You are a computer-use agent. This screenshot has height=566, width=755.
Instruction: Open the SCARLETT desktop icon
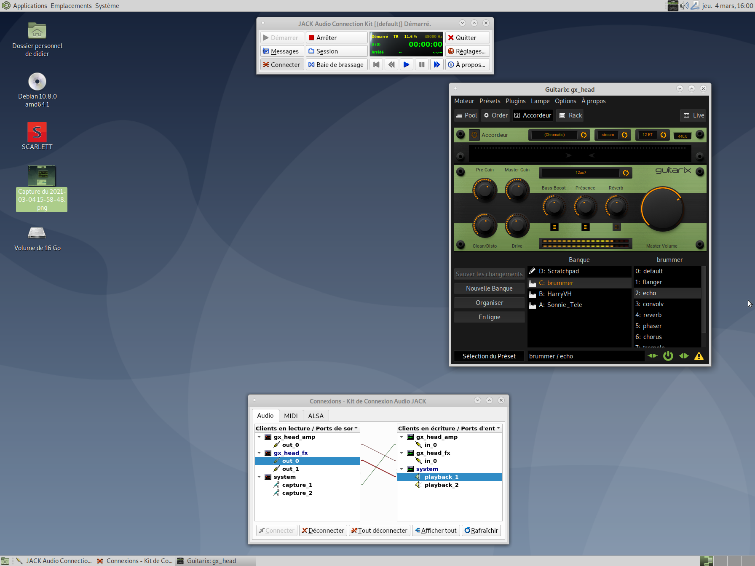37,132
